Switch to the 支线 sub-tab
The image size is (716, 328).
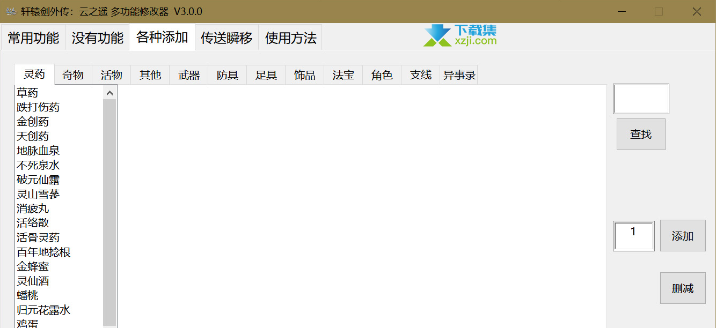(421, 75)
